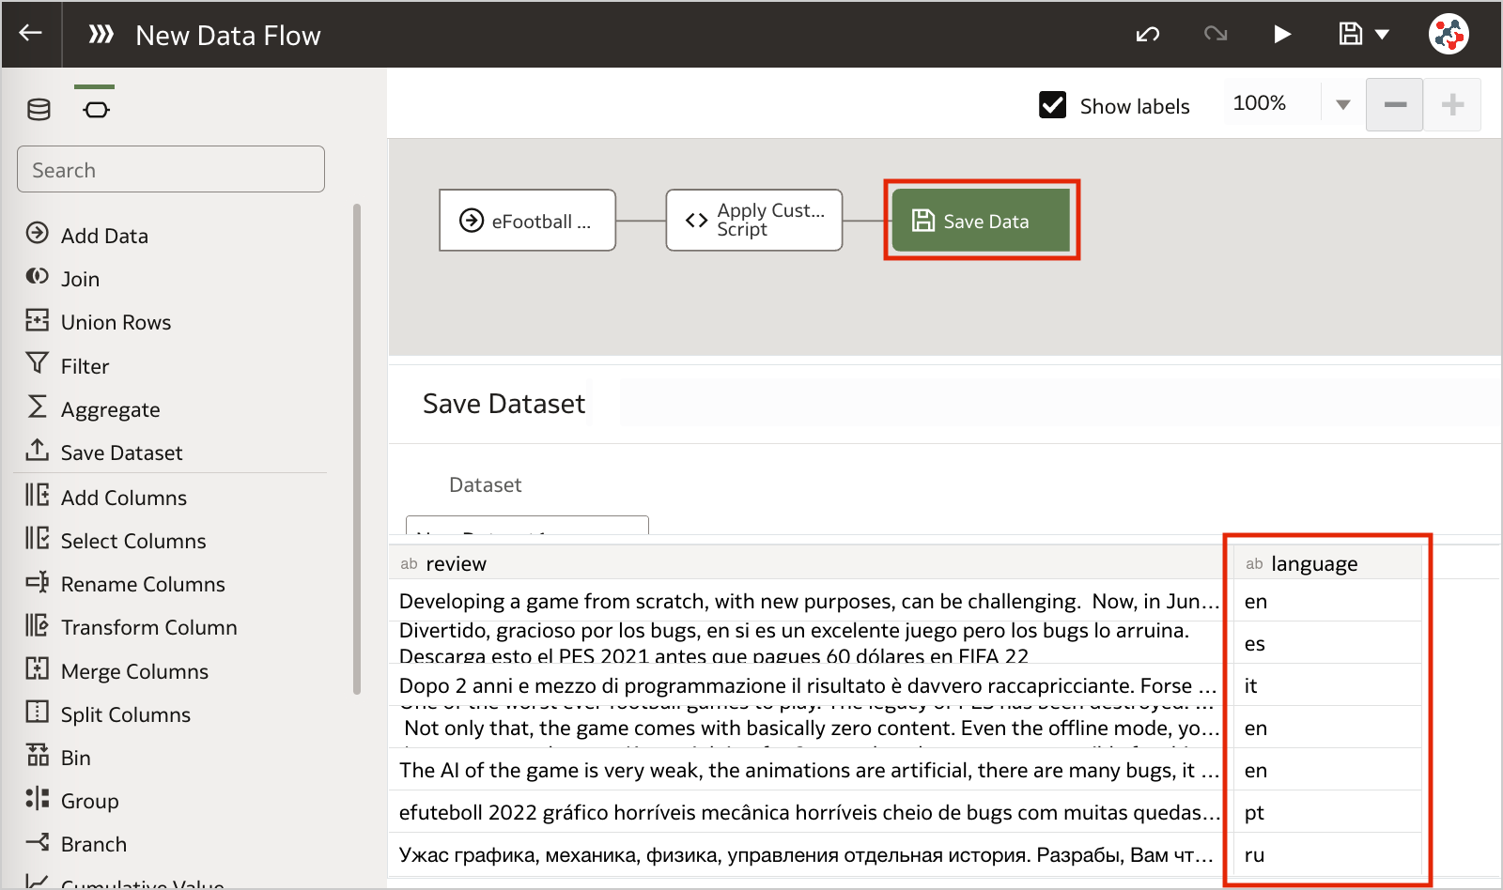Click the 'ru' language cell
The height and width of the screenshot is (890, 1503).
point(1327,854)
